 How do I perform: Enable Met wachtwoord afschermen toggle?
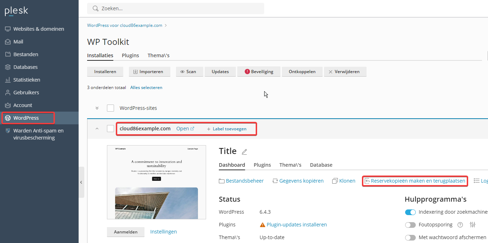[x=410, y=238]
